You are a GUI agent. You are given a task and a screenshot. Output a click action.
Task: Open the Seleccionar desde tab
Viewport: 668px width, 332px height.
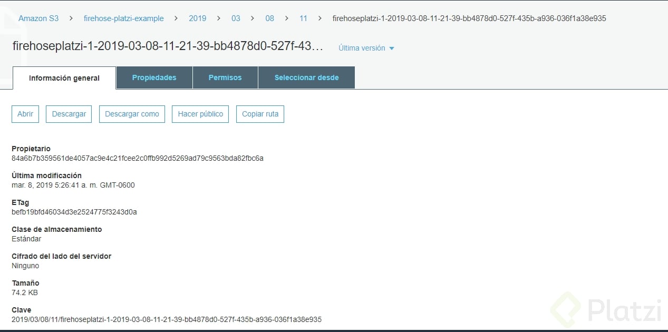point(306,77)
